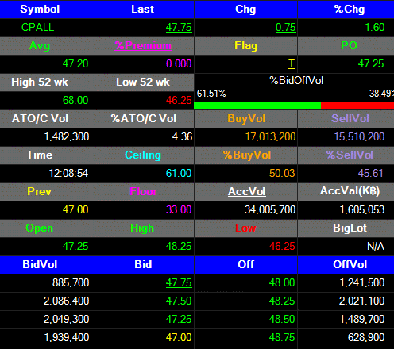Screen dimensions: 394x349
Task: Click the green bid portion of %BidOffVol bar
Action: 257,105
